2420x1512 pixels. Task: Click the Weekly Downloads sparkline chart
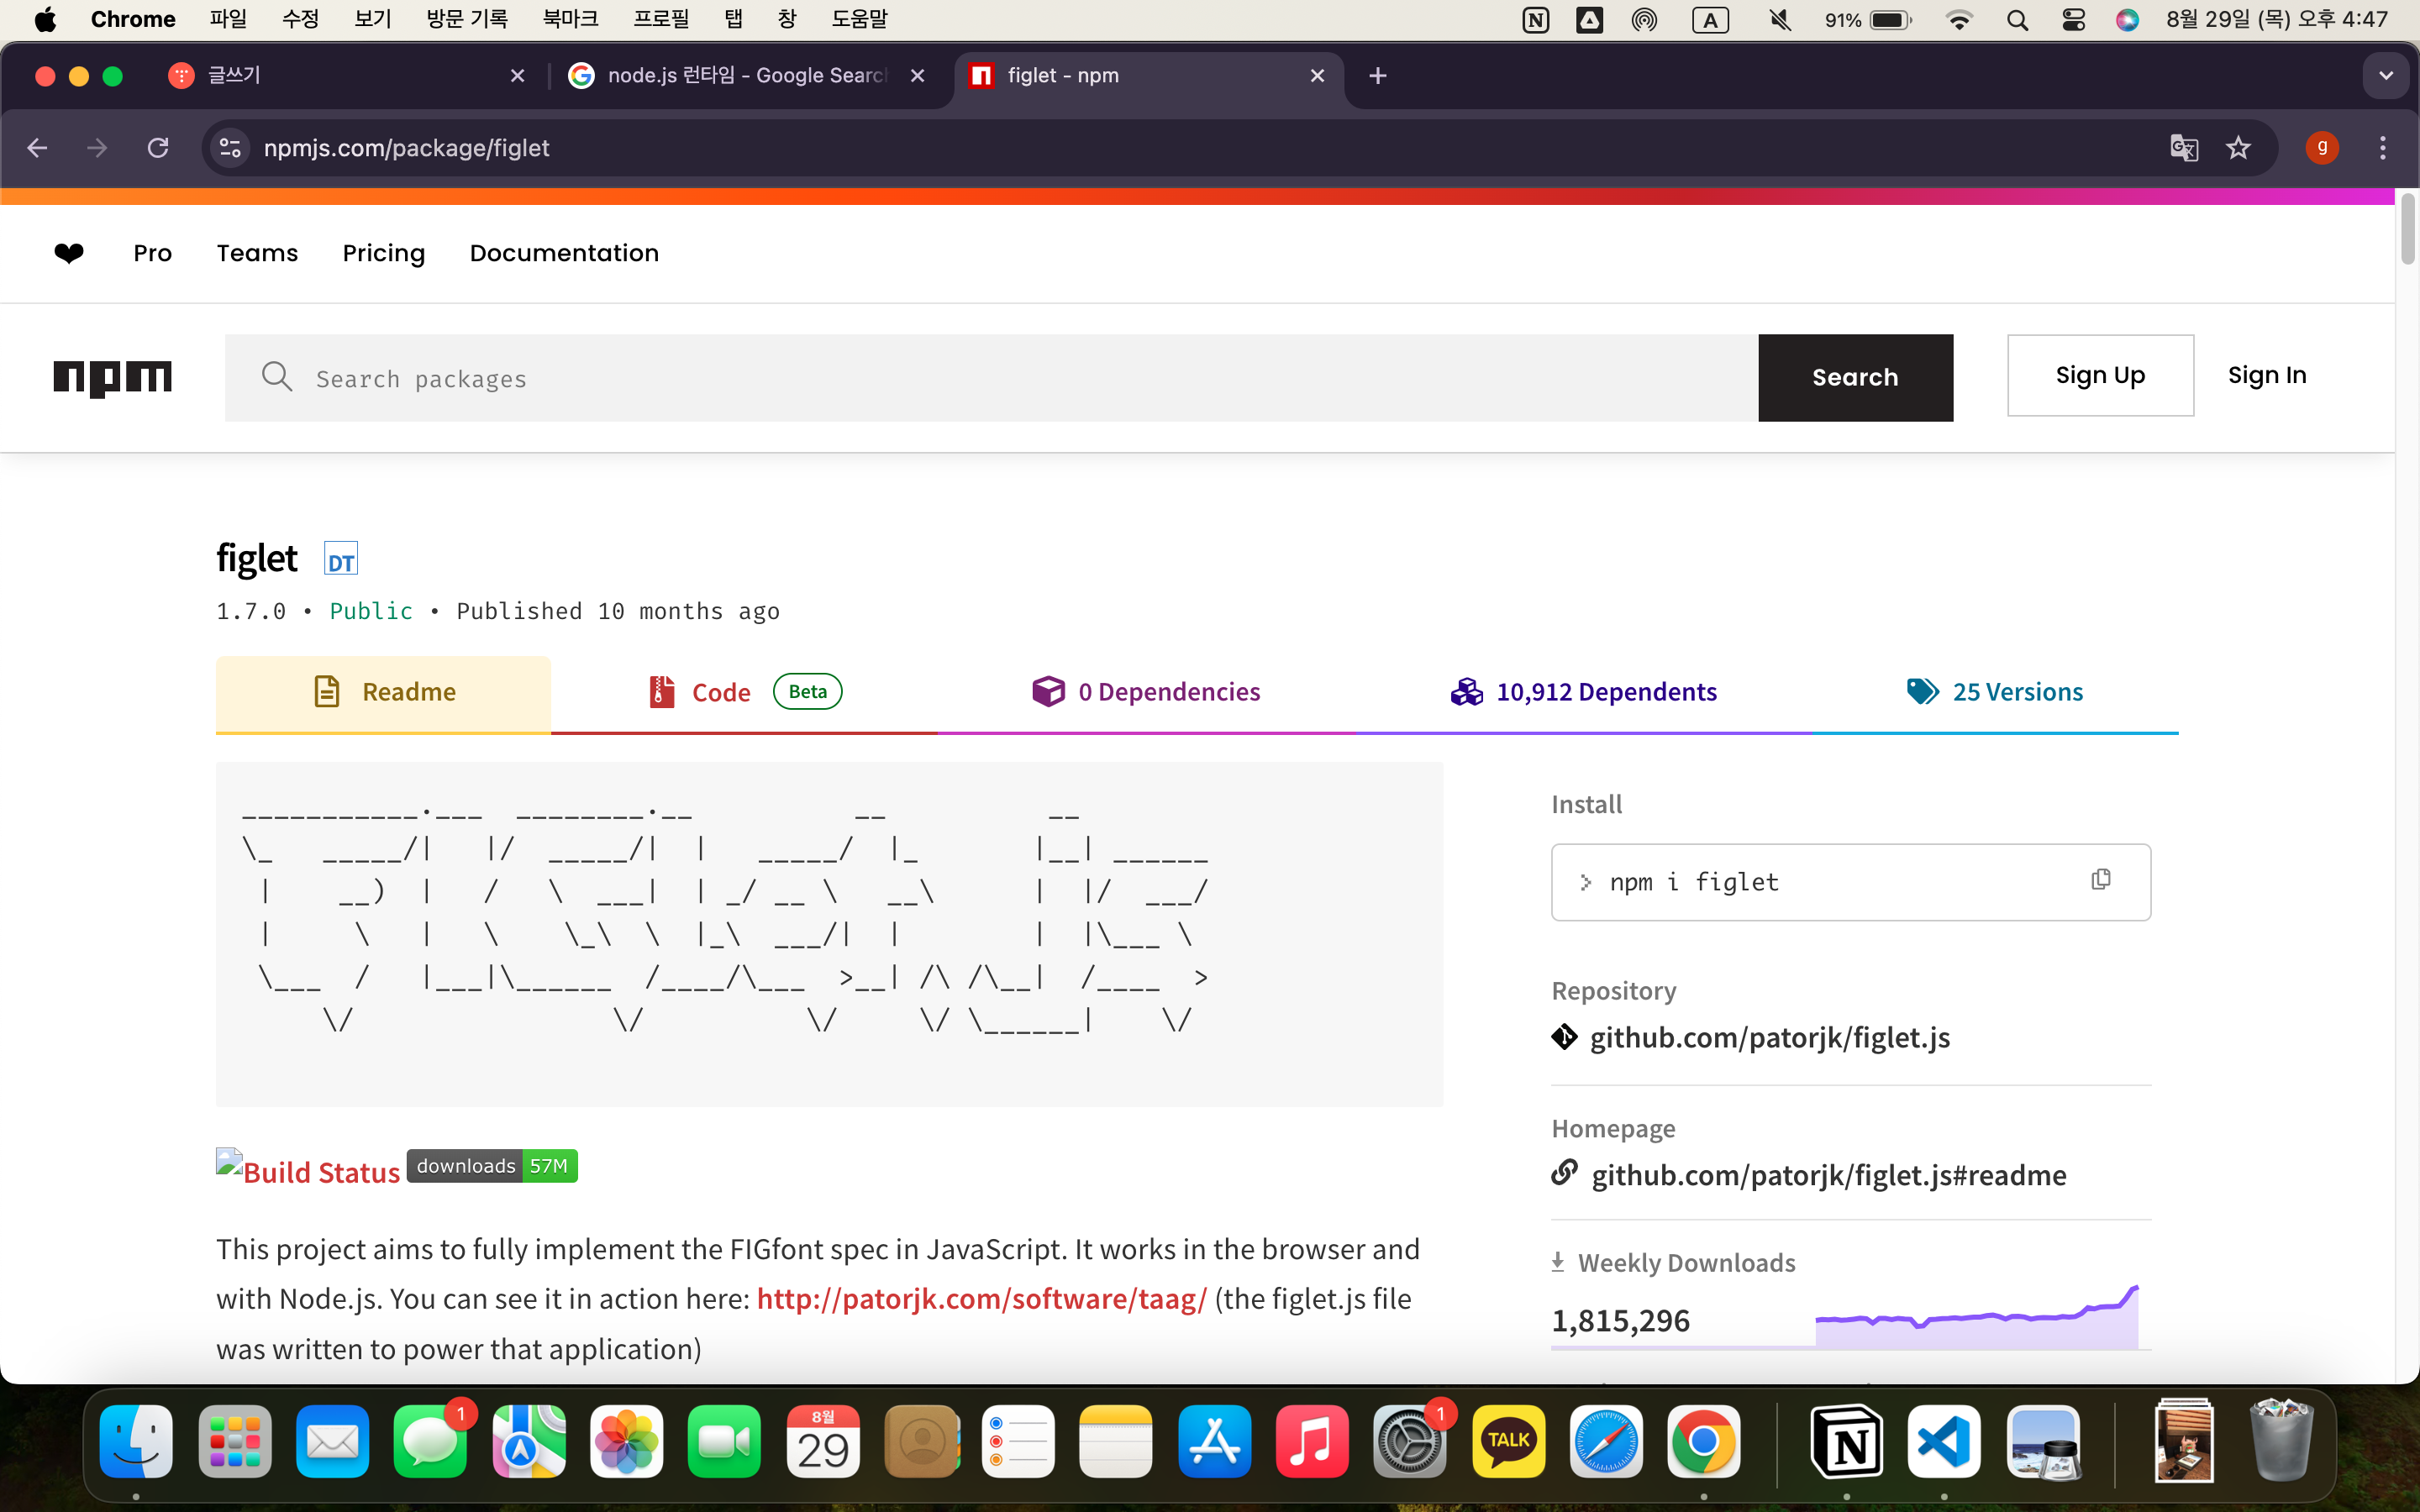(x=1977, y=1318)
